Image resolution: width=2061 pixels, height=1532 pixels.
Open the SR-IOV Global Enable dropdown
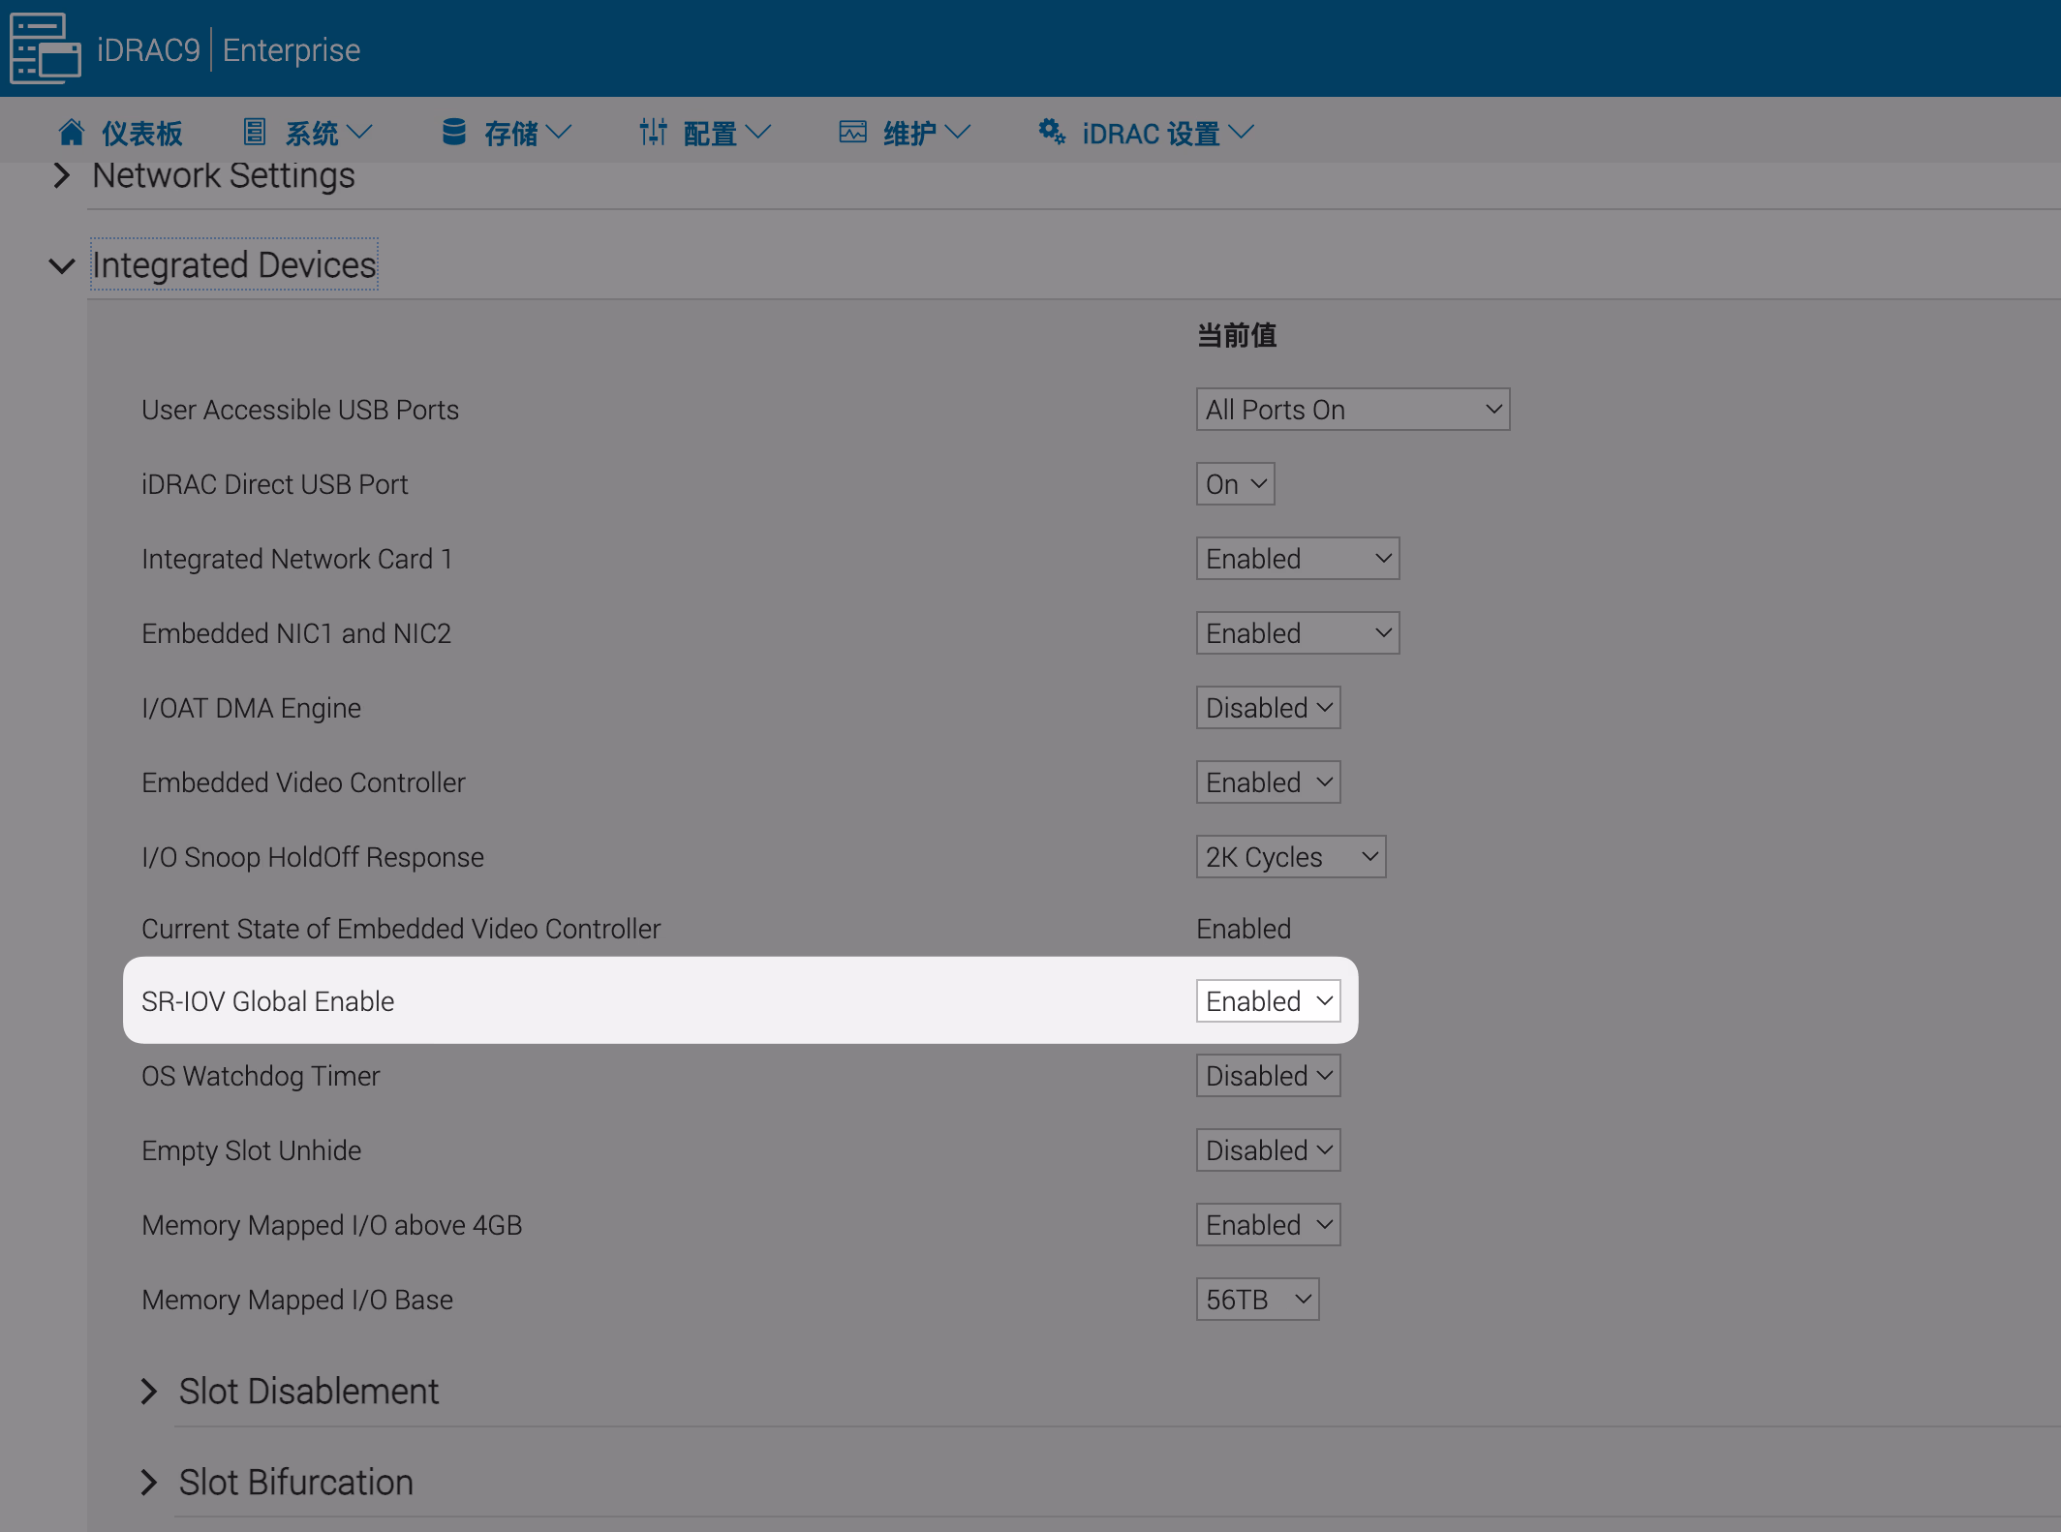tap(1268, 1001)
